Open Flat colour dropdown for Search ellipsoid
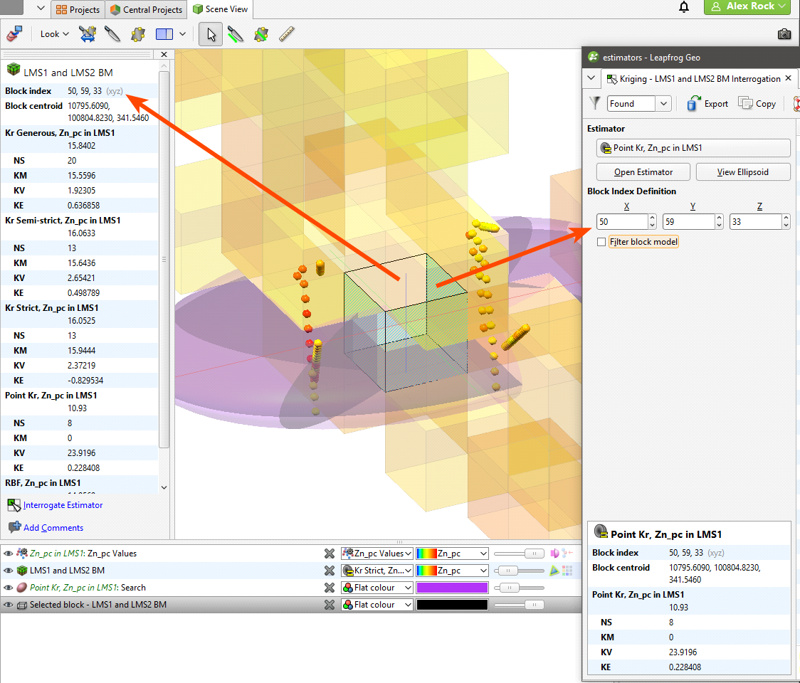 377,588
